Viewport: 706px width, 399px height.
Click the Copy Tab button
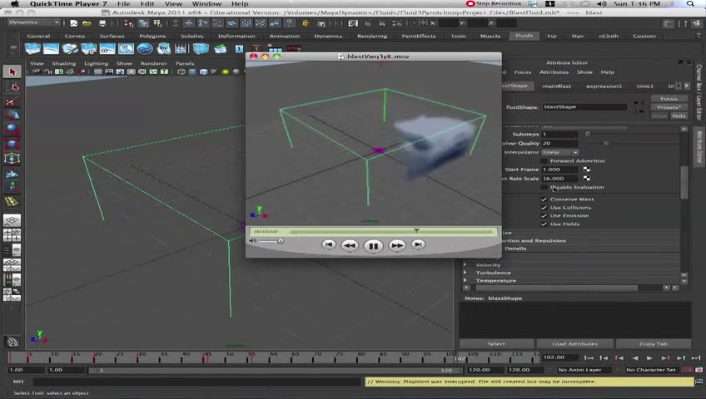pos(653,343)
